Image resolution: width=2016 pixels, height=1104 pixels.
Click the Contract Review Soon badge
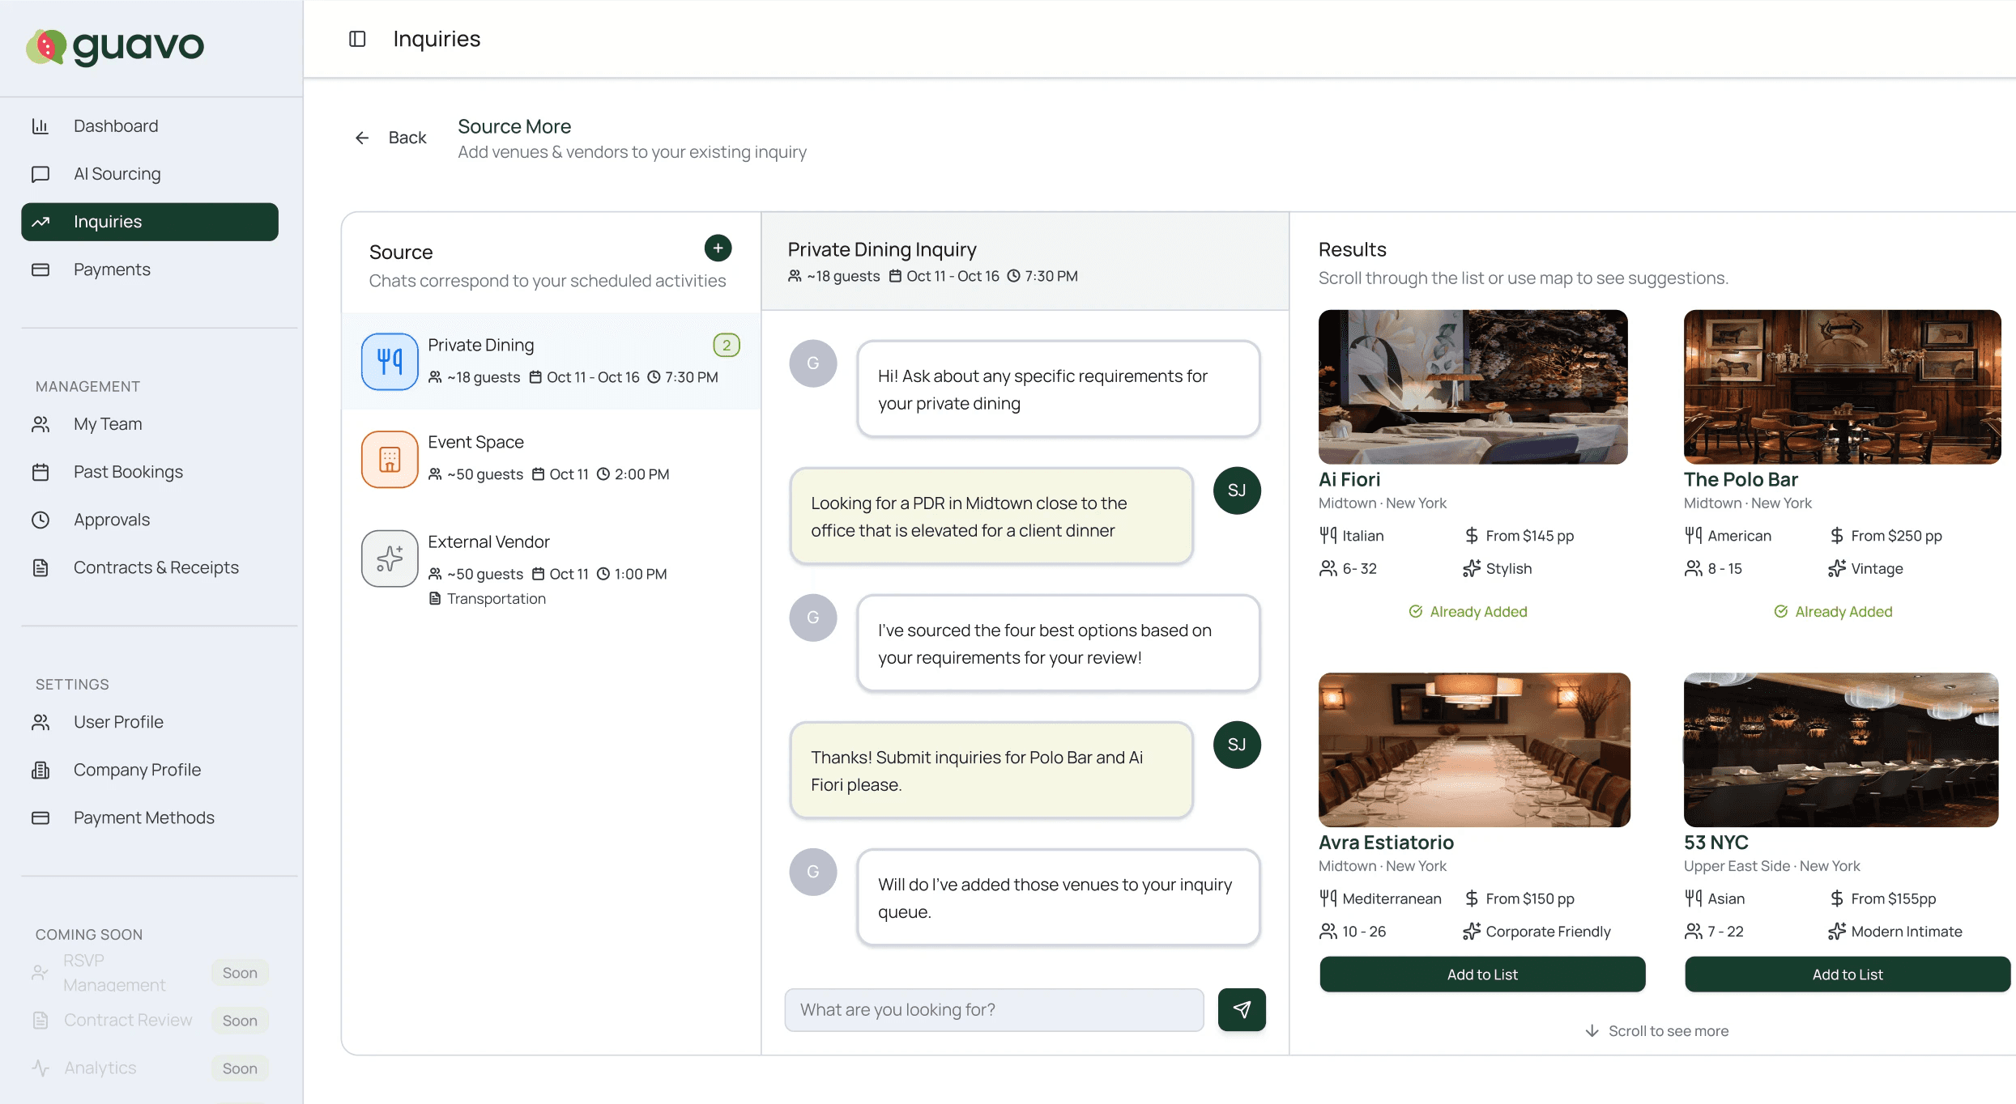click(240, 1021)
